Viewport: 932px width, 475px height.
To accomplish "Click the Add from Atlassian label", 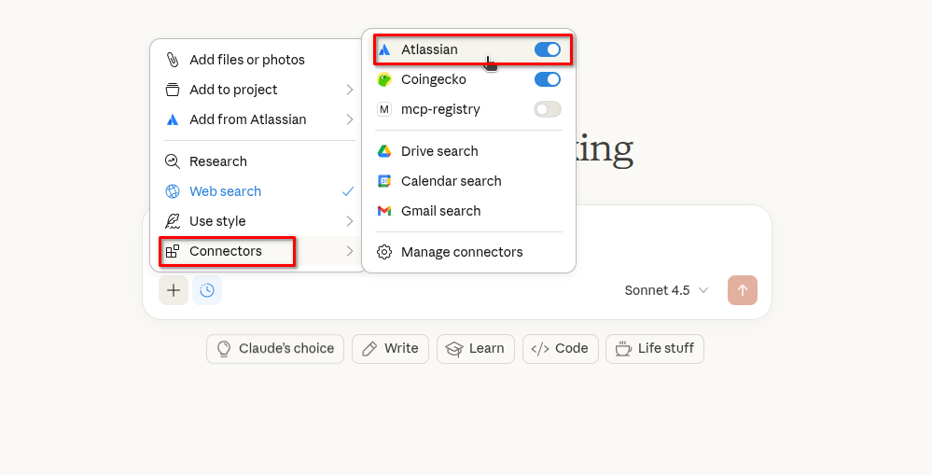I will pos(248,119).
